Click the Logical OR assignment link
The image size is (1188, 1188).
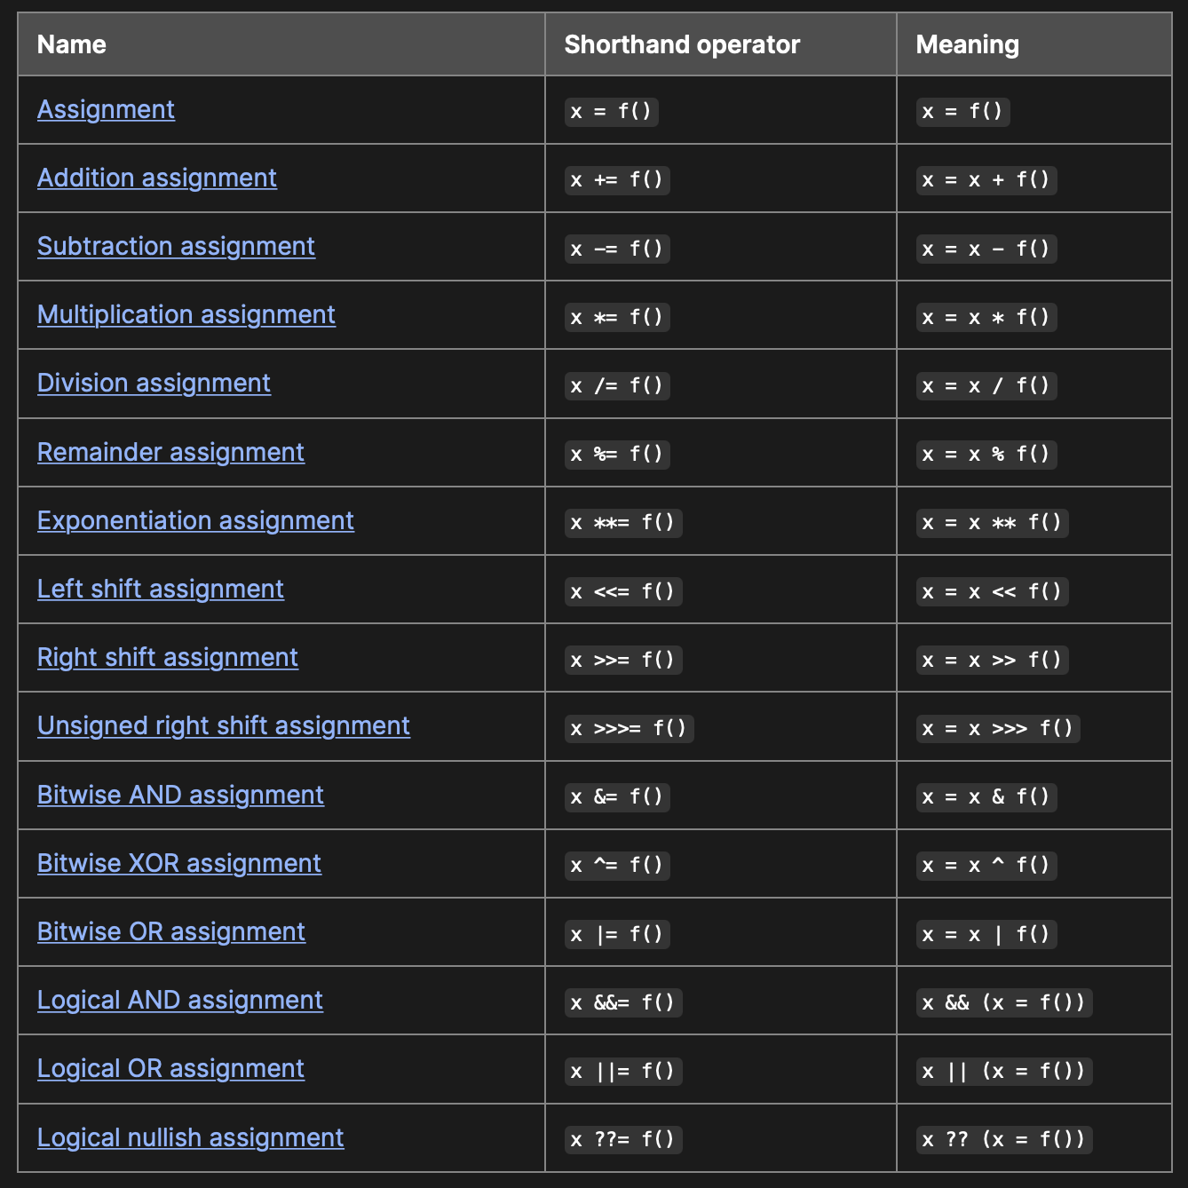(x=170, y=1068)
